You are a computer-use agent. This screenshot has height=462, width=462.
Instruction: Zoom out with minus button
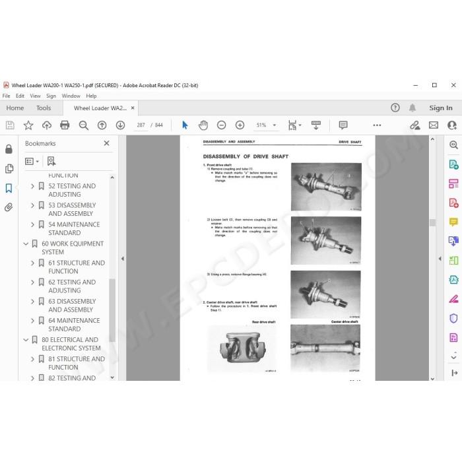[x=221, y=125]
